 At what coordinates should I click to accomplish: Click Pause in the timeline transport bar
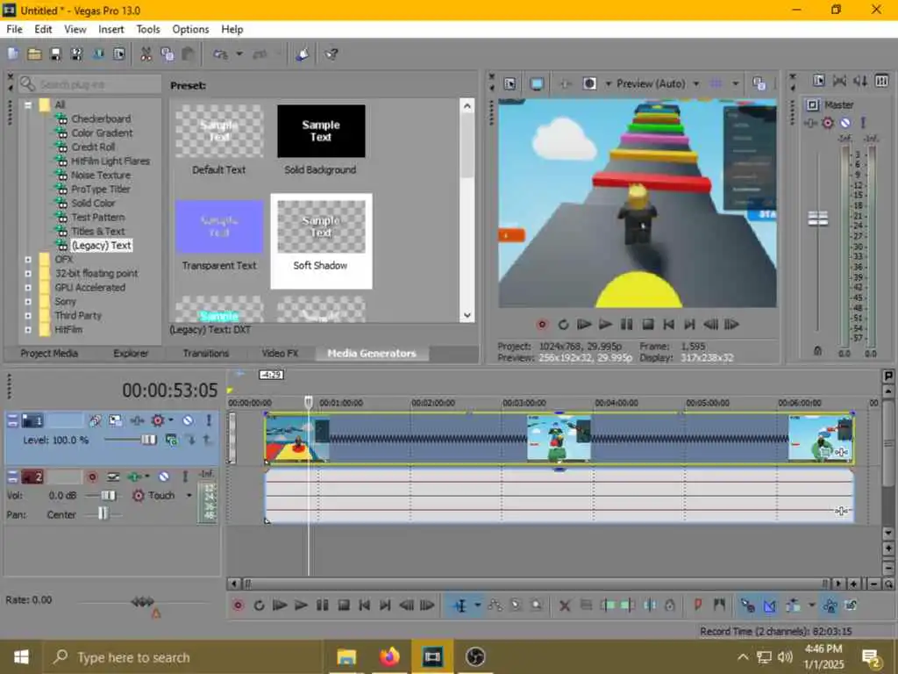point(323,606)
